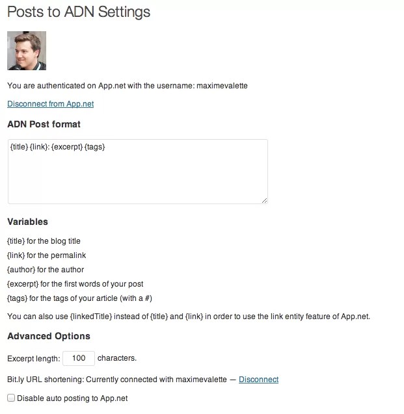This screenshot has height=414, width=404.
Task: Click the Disconnect from App.net link
Action: tap(50, 104)
